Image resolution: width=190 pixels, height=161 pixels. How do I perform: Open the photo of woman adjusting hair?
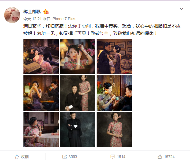point(78,56)
